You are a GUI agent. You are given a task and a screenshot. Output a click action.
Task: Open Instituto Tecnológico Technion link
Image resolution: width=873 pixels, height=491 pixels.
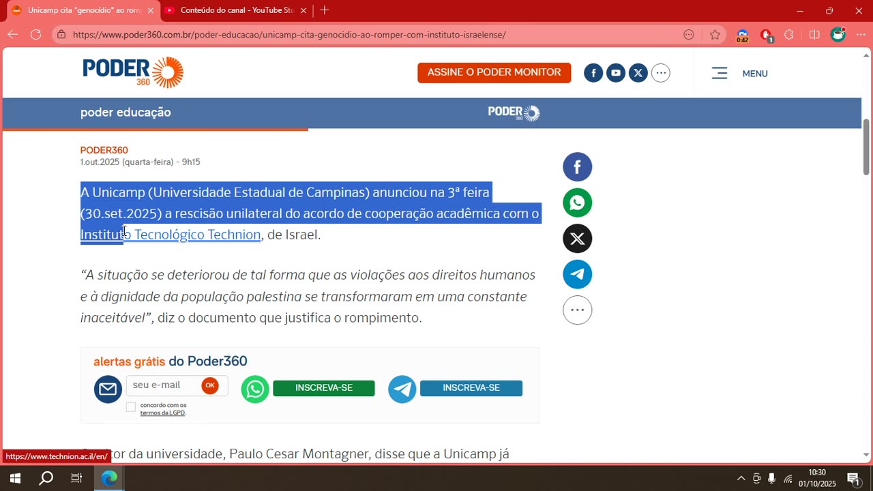click(x=171, y=235)
